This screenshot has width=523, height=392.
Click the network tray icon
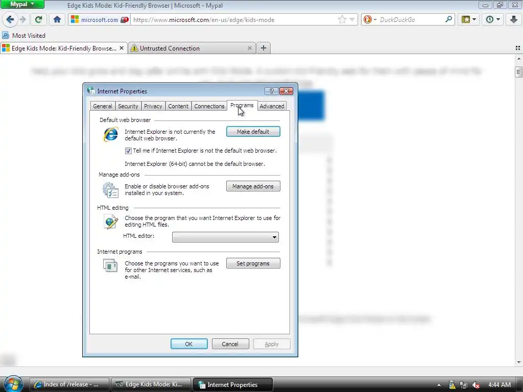tap(464, 385)
